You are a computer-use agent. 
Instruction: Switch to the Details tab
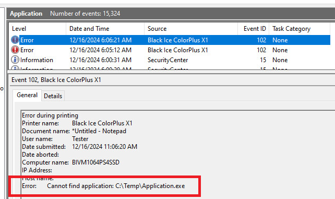coord(53,96)
